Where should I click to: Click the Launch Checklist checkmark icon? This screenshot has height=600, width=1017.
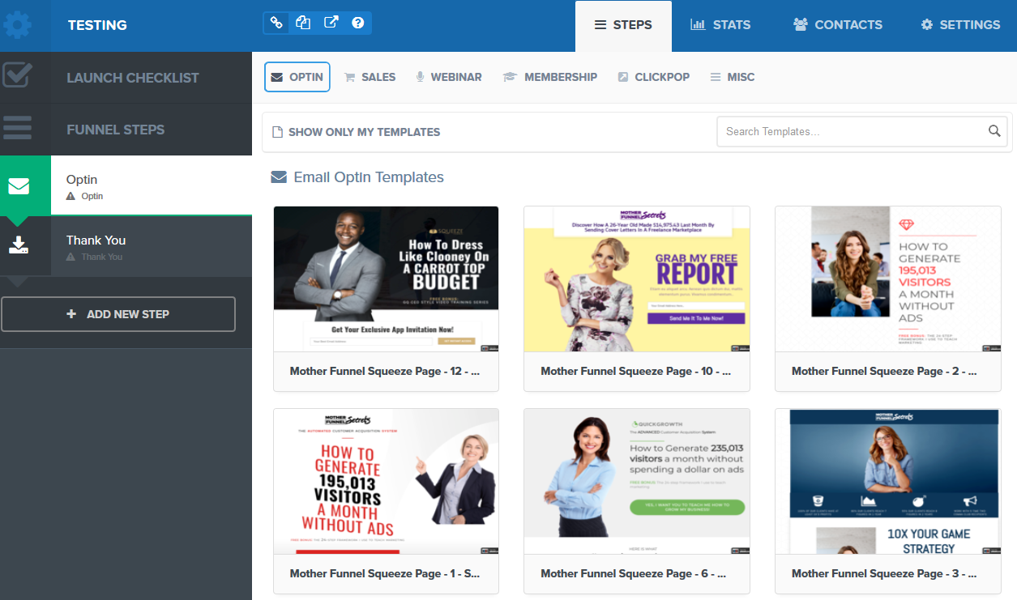18,76
